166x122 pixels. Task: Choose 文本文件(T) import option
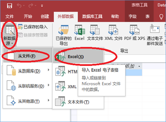pyautogui.click(x=78, y=102)
